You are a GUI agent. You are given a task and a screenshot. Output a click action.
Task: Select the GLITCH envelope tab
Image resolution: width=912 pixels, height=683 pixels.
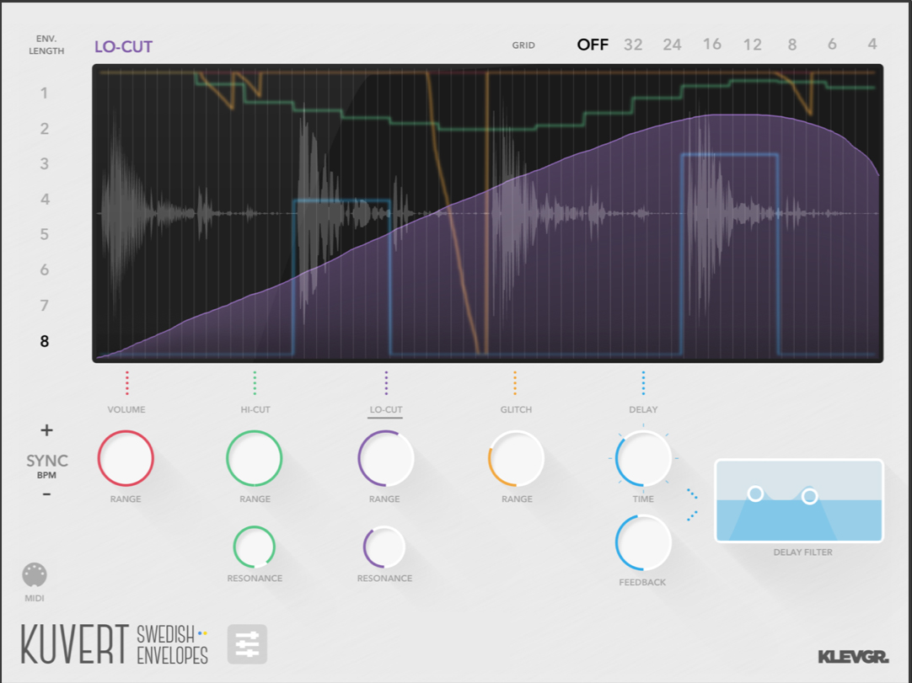pos(516,410)
